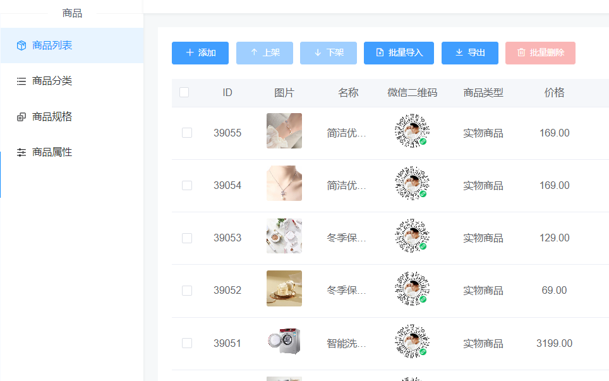Screen dimensions: 609x381
Task: Click 实物商品 type in row 39055
Action: click(483, 133)
